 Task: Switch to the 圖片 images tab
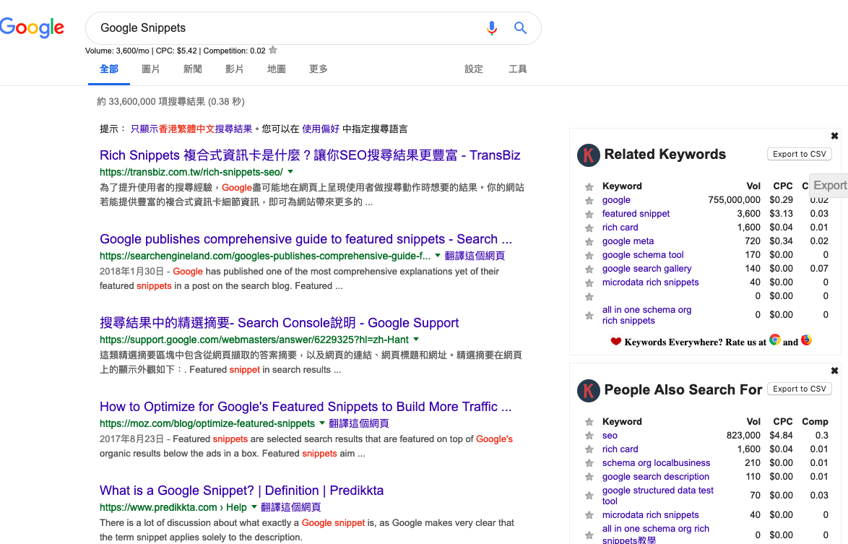[x=151, y=69]
